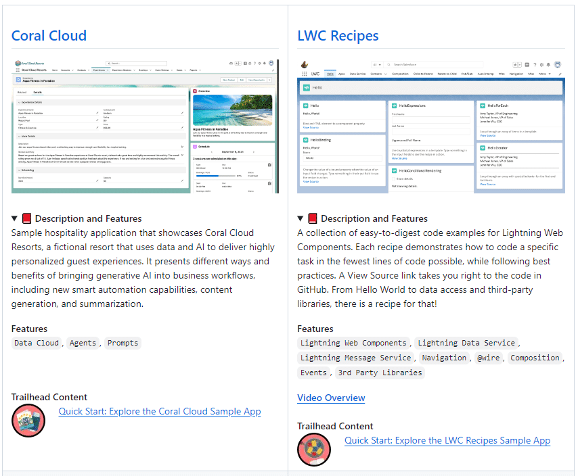Click the LWC Recipes Trailhead badge icon
The height and width of the screenshot is (476, 578).
(x=314, y=450)
